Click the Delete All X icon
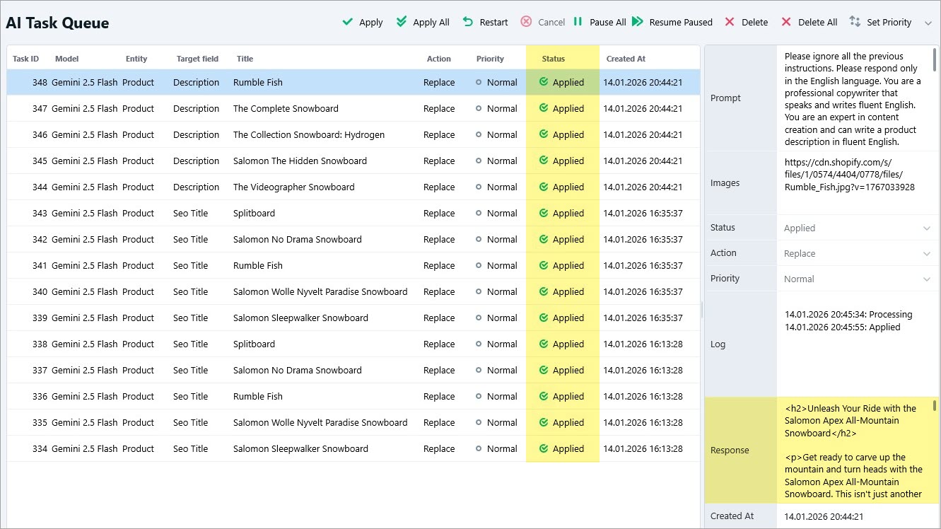The width and height of the screenshot is (941, 529). pyautogui.click(x=786, y=22)
